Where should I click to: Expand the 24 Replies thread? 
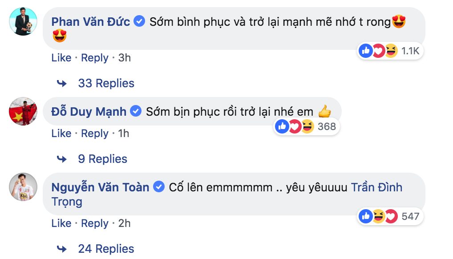tap(106, 249)
